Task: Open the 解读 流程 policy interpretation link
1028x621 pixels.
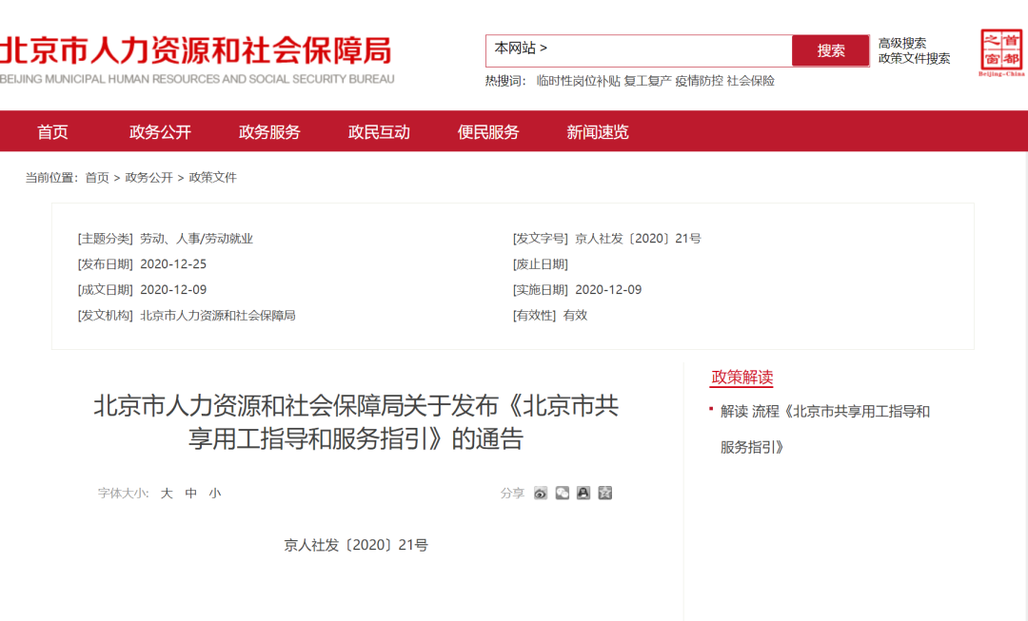Action: pos(824,412)
